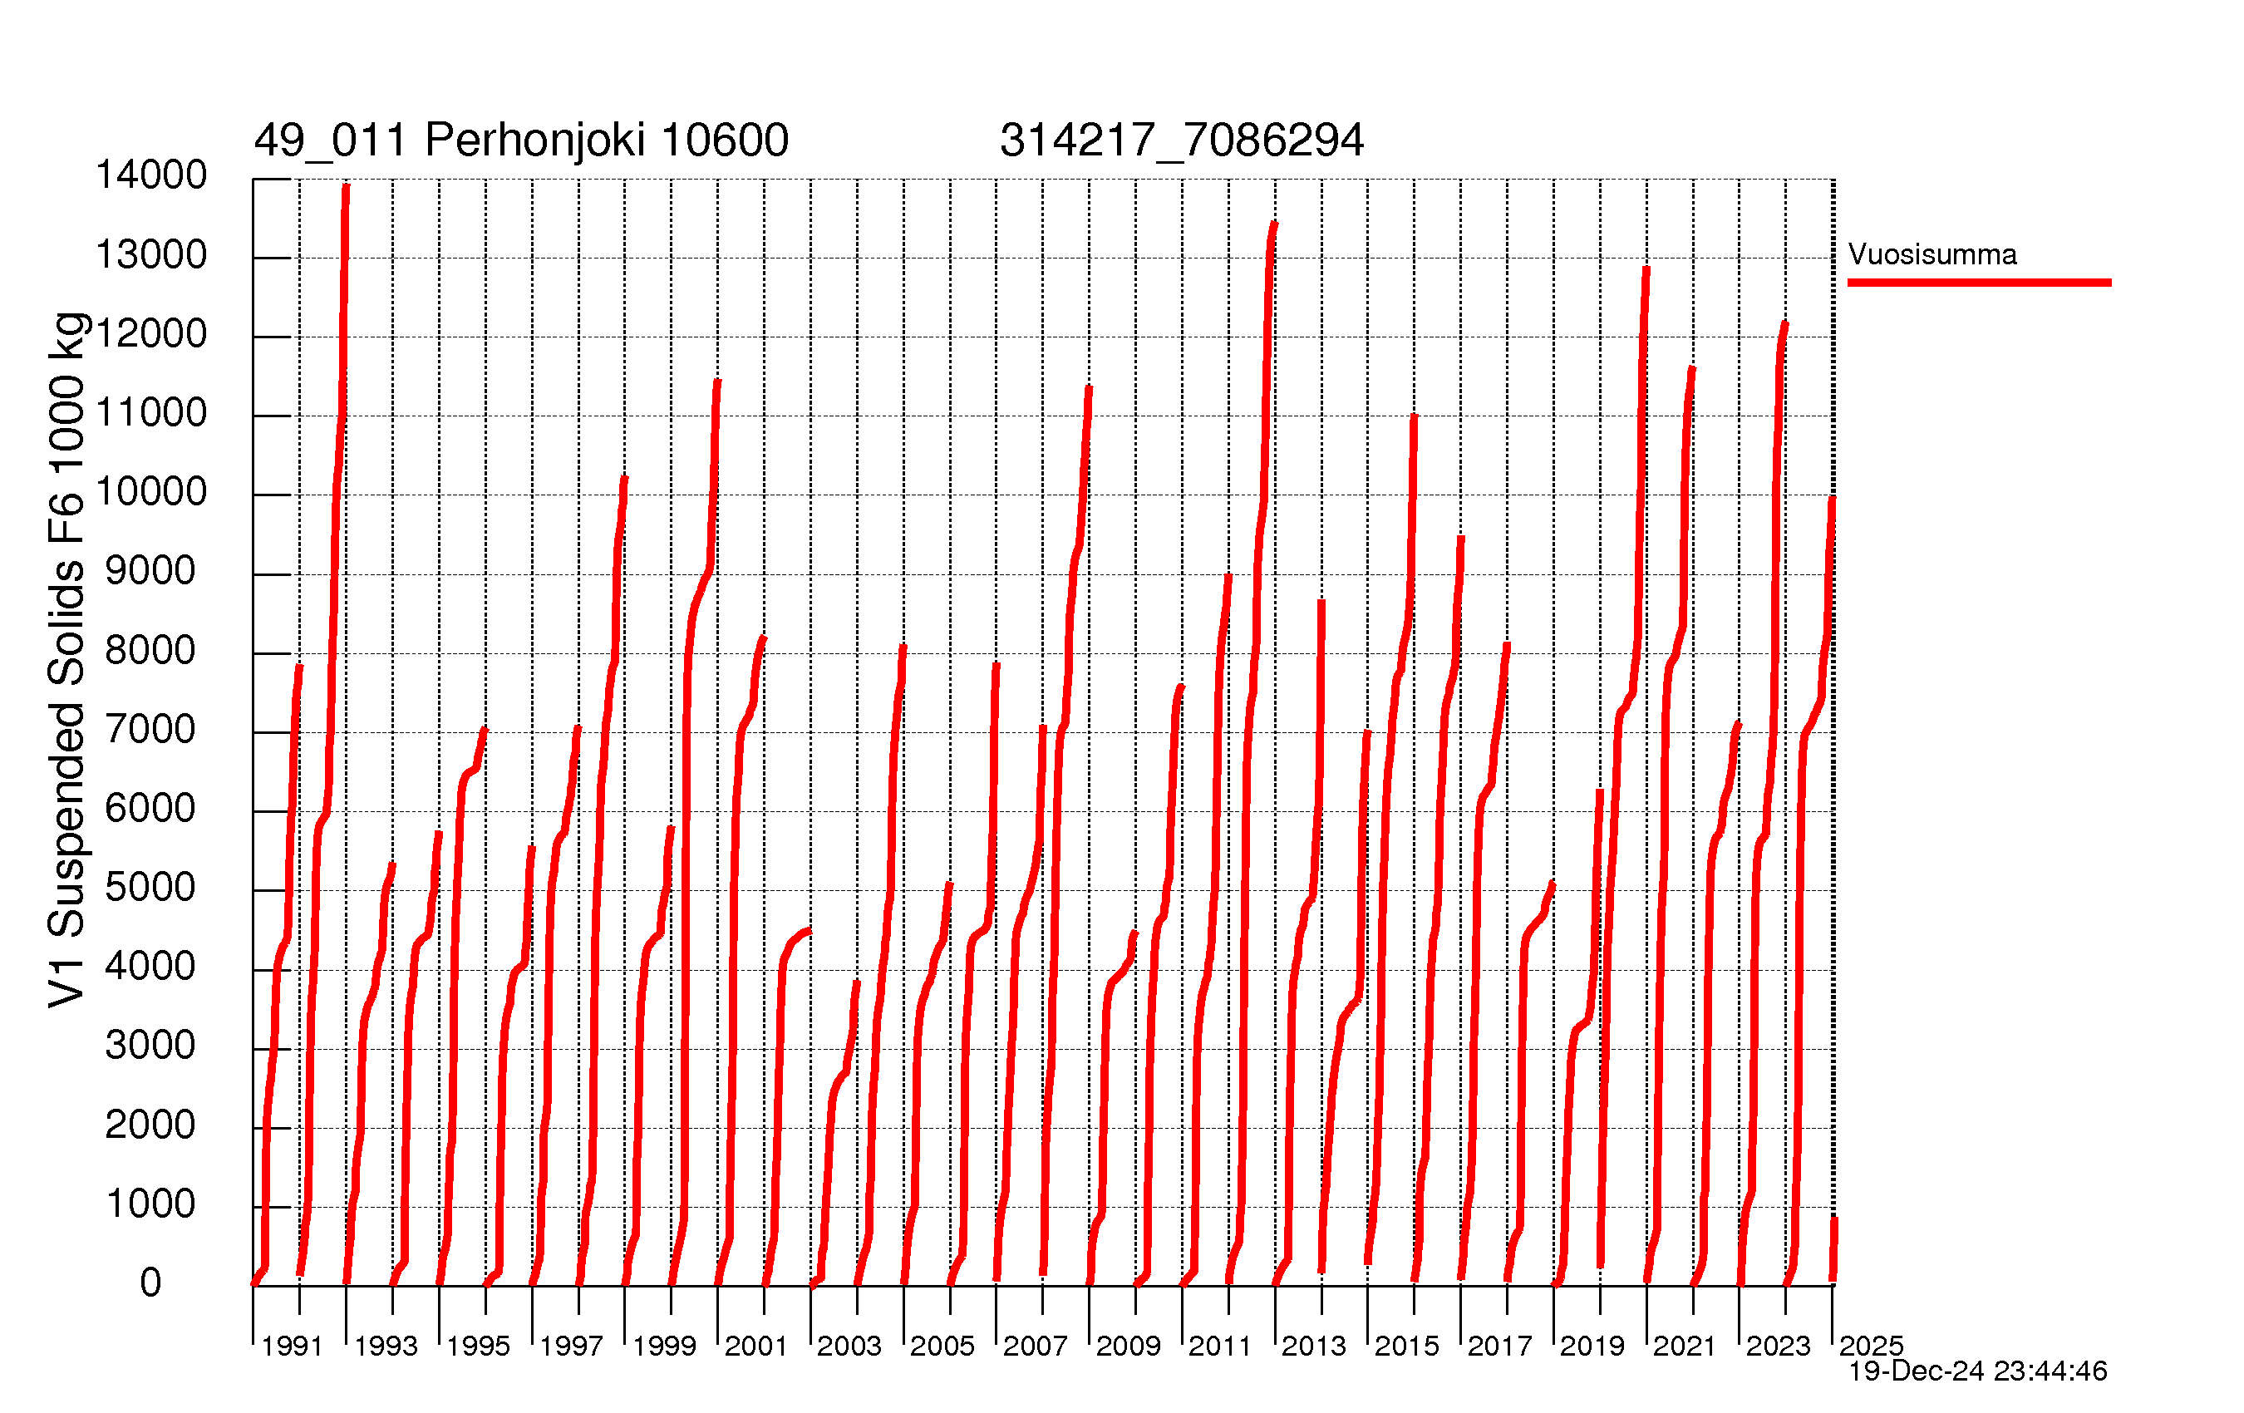The height and width of the screenshot is (1413, 2244).
Task: Click the 2020 curve peak near 12900
Action: point(1646,269)
